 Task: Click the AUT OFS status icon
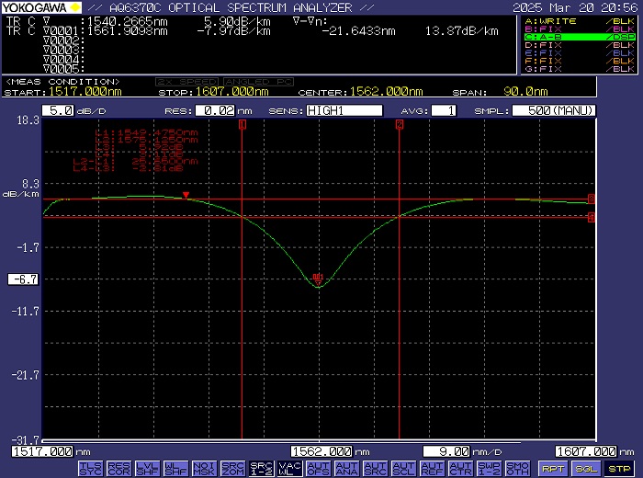pos(318,468)
